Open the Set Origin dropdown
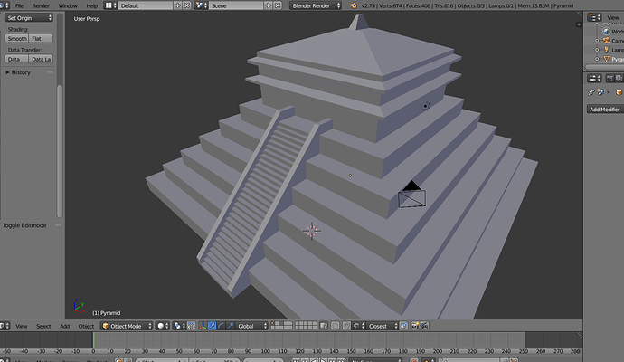 coord(29,17)
